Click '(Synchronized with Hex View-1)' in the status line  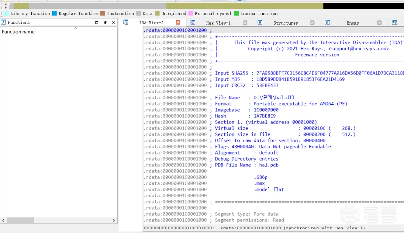(x=324, y=228)
